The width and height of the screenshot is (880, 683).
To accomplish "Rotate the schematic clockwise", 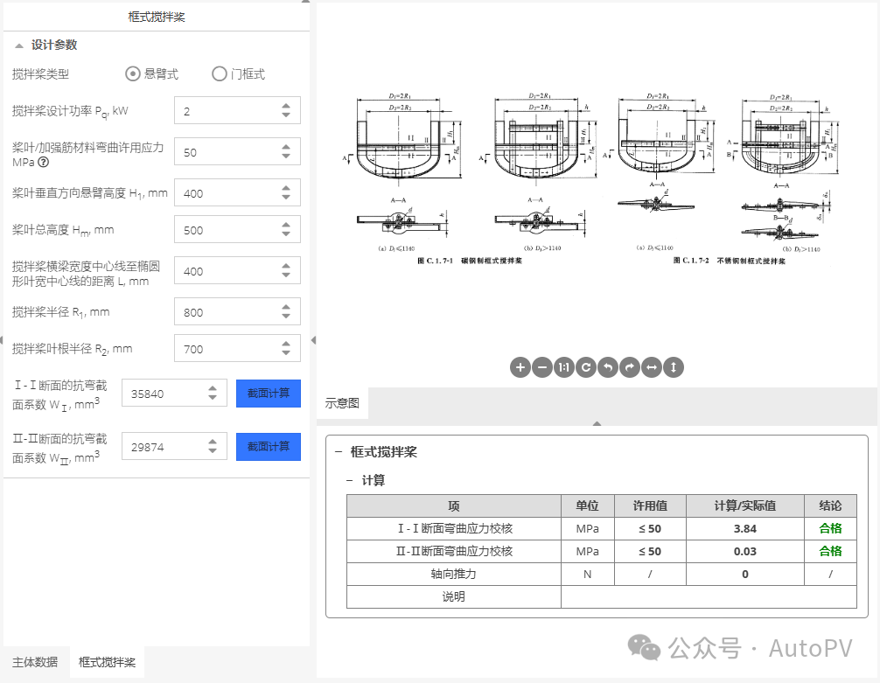I will [629, 367].
